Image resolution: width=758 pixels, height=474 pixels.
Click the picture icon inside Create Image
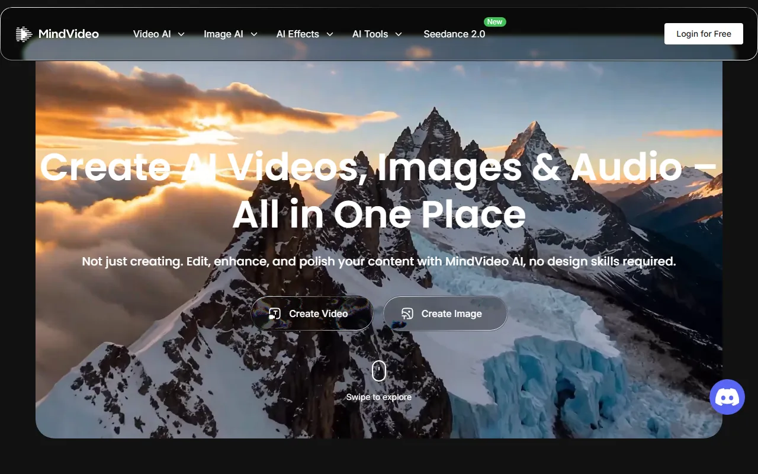coord(407,313)
